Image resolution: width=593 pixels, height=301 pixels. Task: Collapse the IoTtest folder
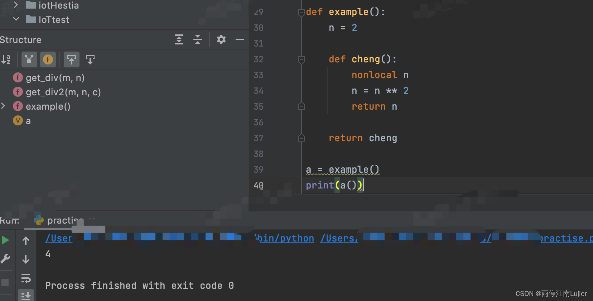pyautogui.click(x=16, y=19)
